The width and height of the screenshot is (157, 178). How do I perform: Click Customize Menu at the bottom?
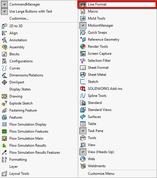point(101,174)
